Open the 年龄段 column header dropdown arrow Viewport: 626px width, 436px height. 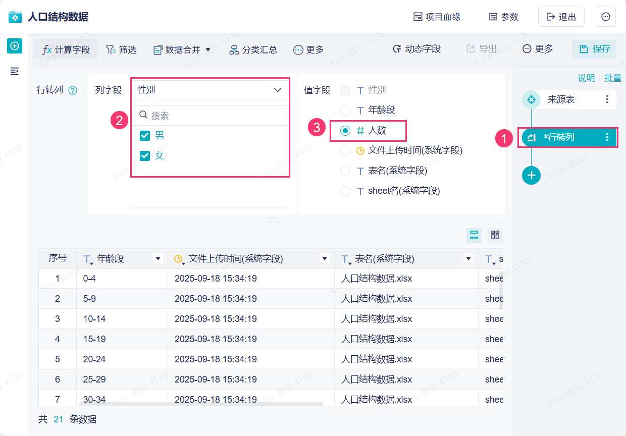[158, 259]
